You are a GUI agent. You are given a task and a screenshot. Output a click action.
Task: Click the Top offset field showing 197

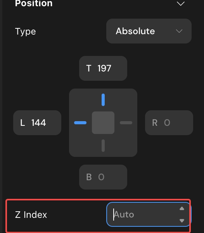pos(103,68)
